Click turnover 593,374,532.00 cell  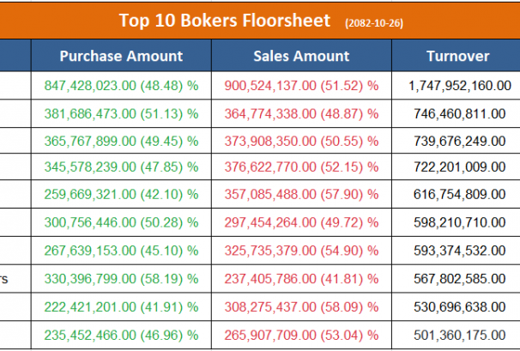click(457, 251)
